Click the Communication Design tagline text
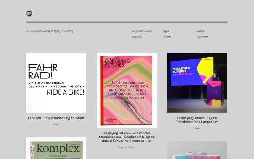 click(50, 31)
